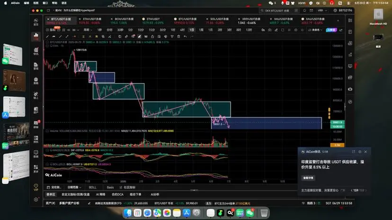Click the filter funnel icon in drawing toolbar
Viewport: 392px width, 220px height.
click(172, 36)
